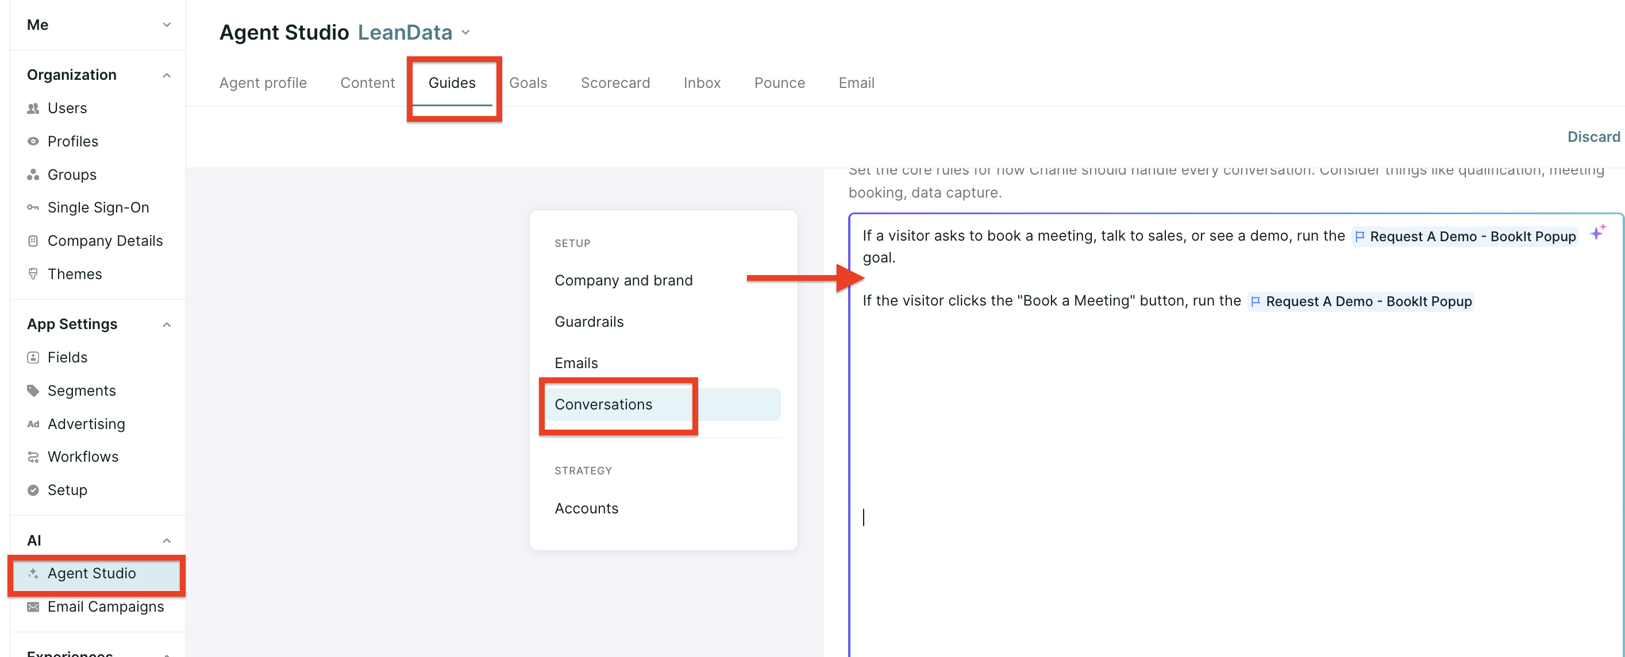1625x657 pixels.
Task: Collapse the App Settings section
Action: 167,324
